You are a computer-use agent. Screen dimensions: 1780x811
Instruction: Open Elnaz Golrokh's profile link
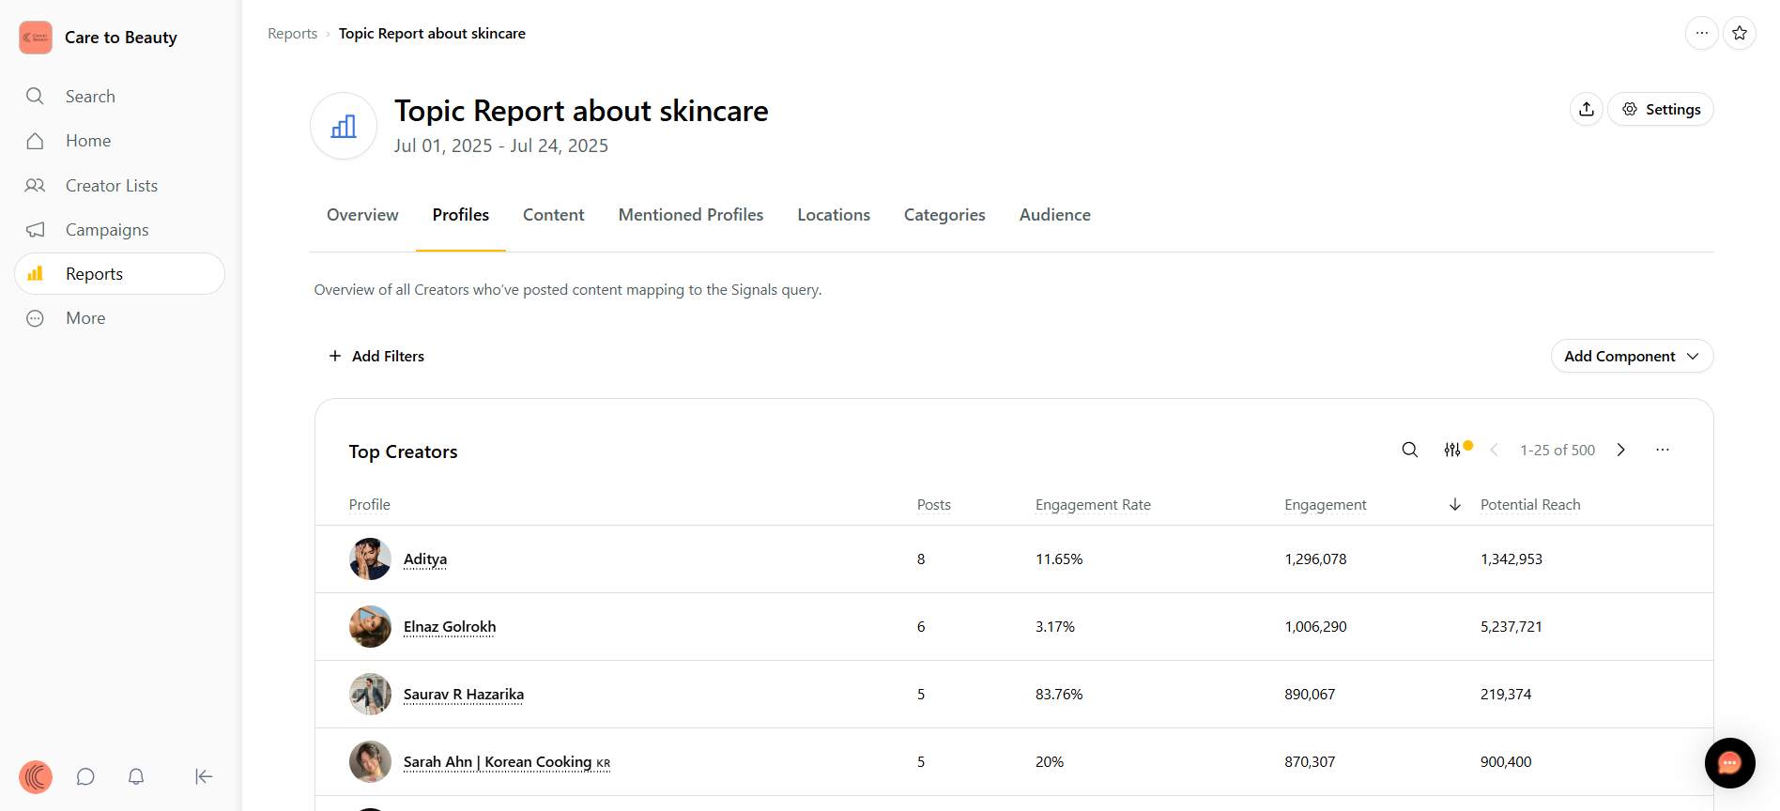pos(450,627)
